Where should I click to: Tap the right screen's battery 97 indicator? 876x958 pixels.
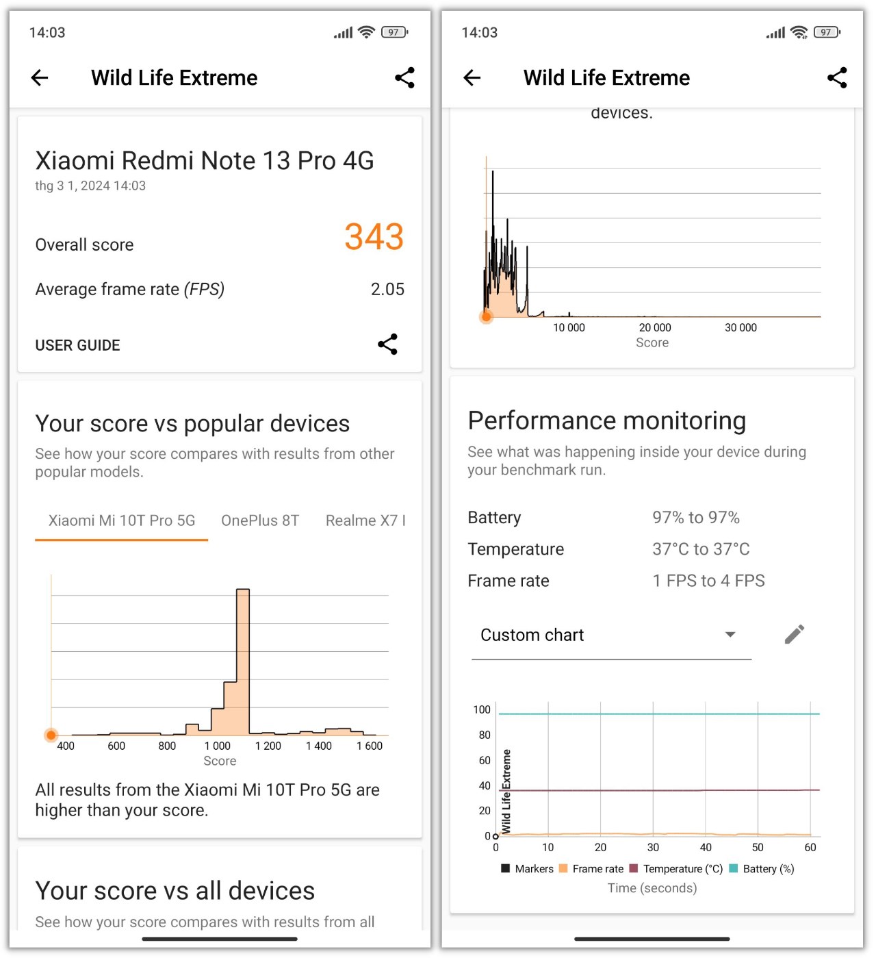[x=827, y=32]
